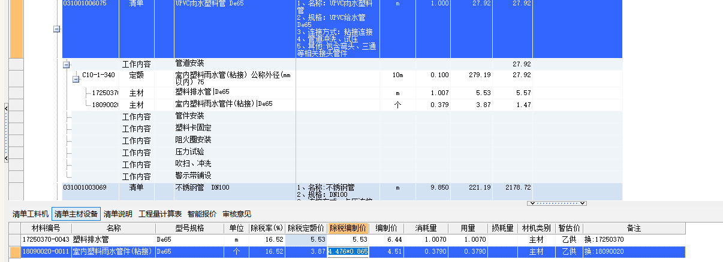Sort by the 除税编制价 column header
Image resolution: width=723 pixels, height=262 pixels.
(348, 228)
